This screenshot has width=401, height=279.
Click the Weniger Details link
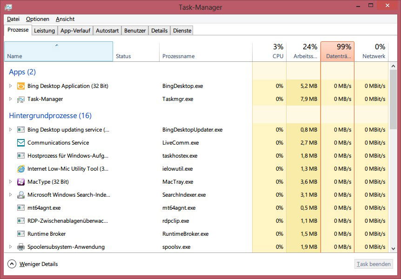pos(39,264)
